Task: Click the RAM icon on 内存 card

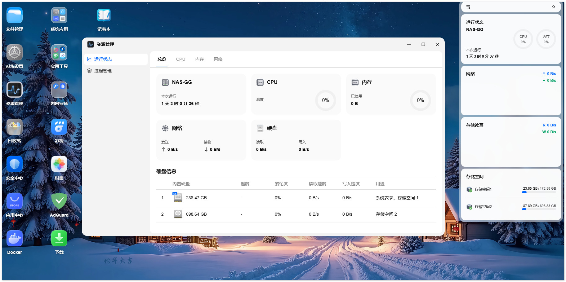Action: click(x=355, y=82)
